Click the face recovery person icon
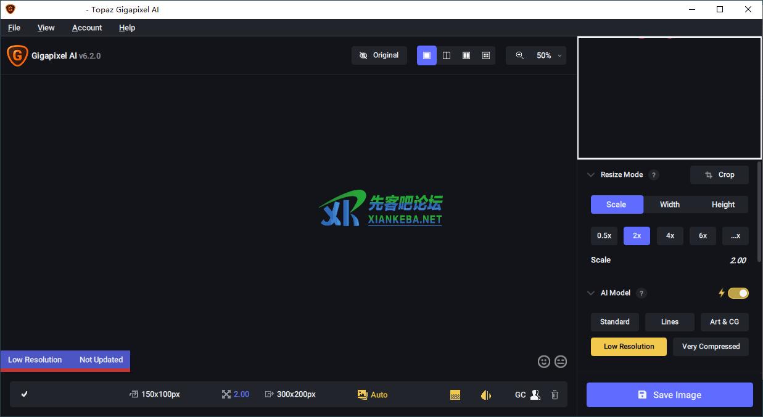 [x=534, y=394]
